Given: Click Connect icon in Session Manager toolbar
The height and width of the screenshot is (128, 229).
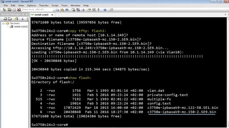Looking at the screenshot, I should tap(5, 19).
